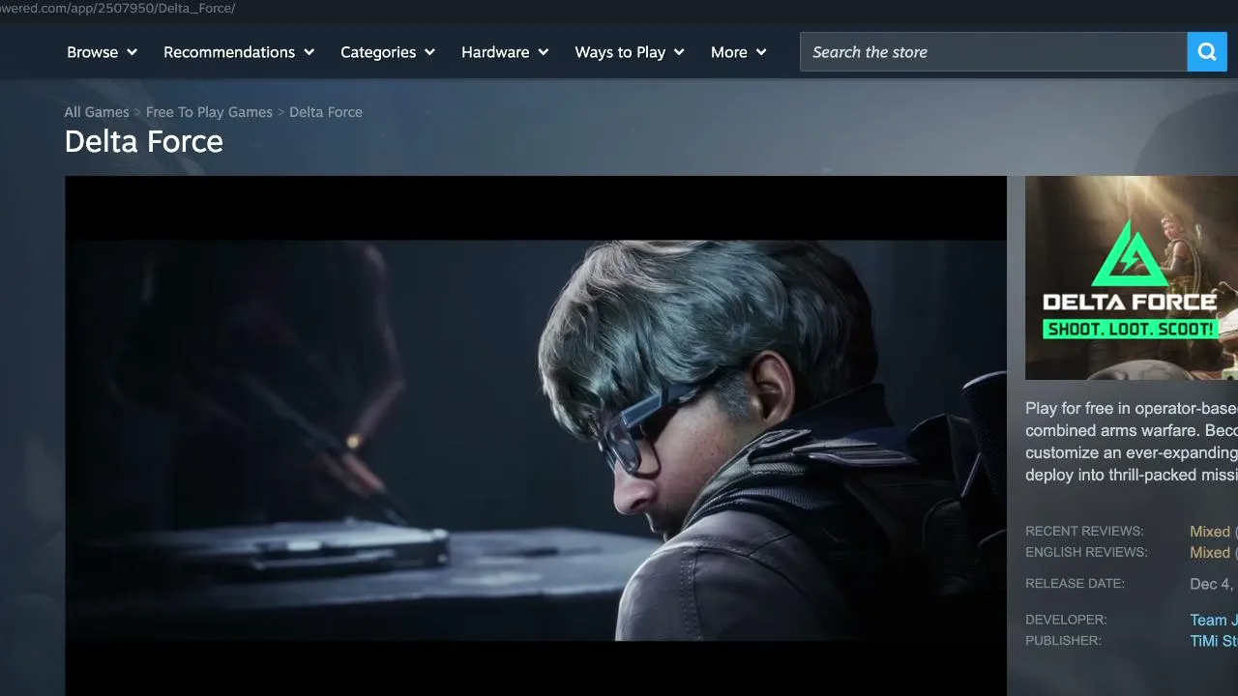1238x696 pixels.
Task: Open the developer Team J link
Action: (1214, 621)
